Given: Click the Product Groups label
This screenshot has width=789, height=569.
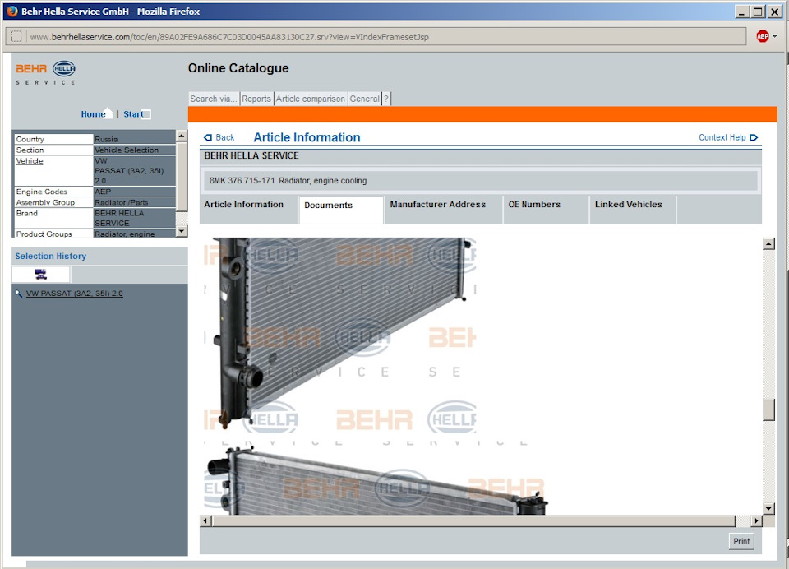Looking at the screenshot, I should (x=44, y=234).
